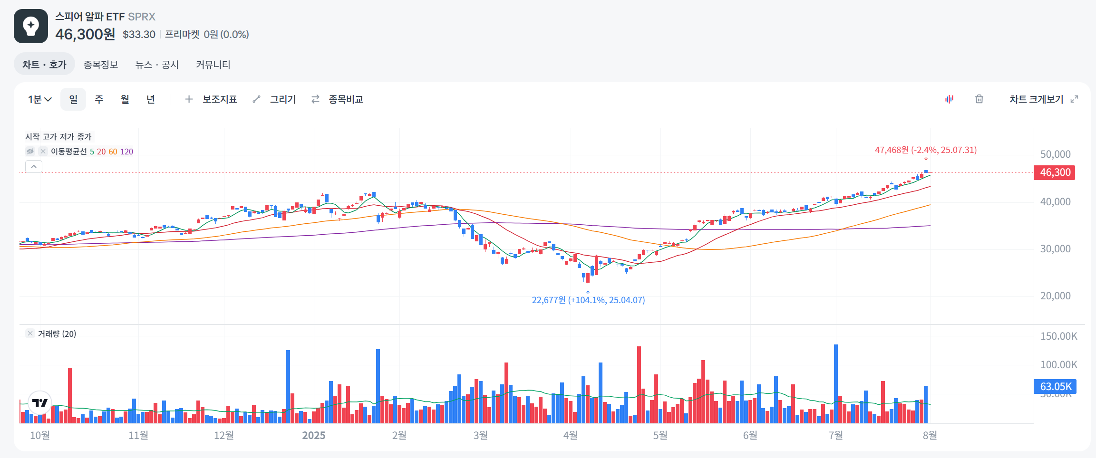
Task: Click the trash can delete drawings icon
Action: [x=979, y=99]
